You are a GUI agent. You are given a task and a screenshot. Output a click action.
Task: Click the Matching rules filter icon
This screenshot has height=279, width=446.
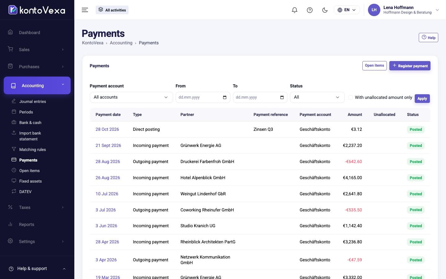click(14, 149)
